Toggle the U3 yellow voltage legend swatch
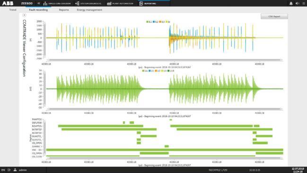This screenshot has width=307, height=173. pos(162,71)
